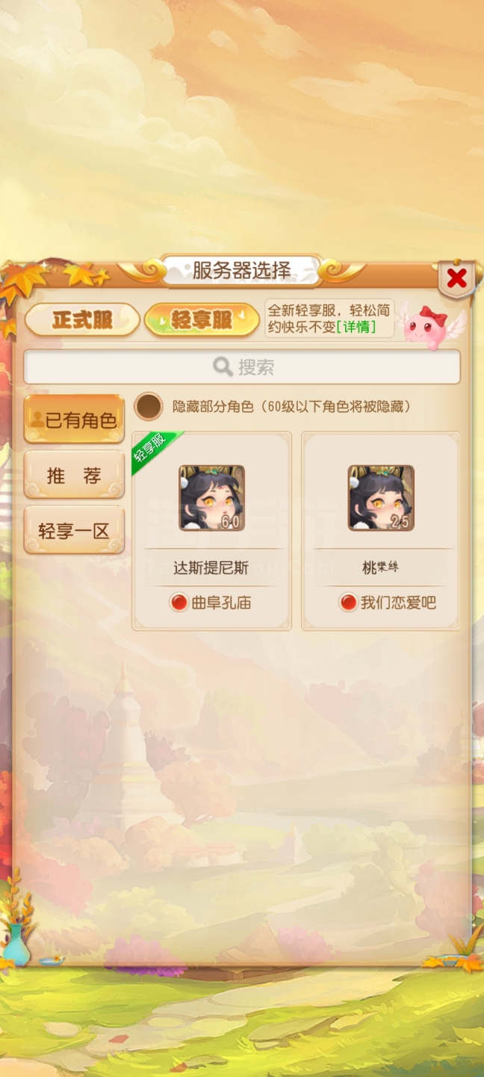This screenshot has width=484, height=1077.
Task: Tap the pink mascot with red bow
Action: pyautogui.click(x=433, y=325)
